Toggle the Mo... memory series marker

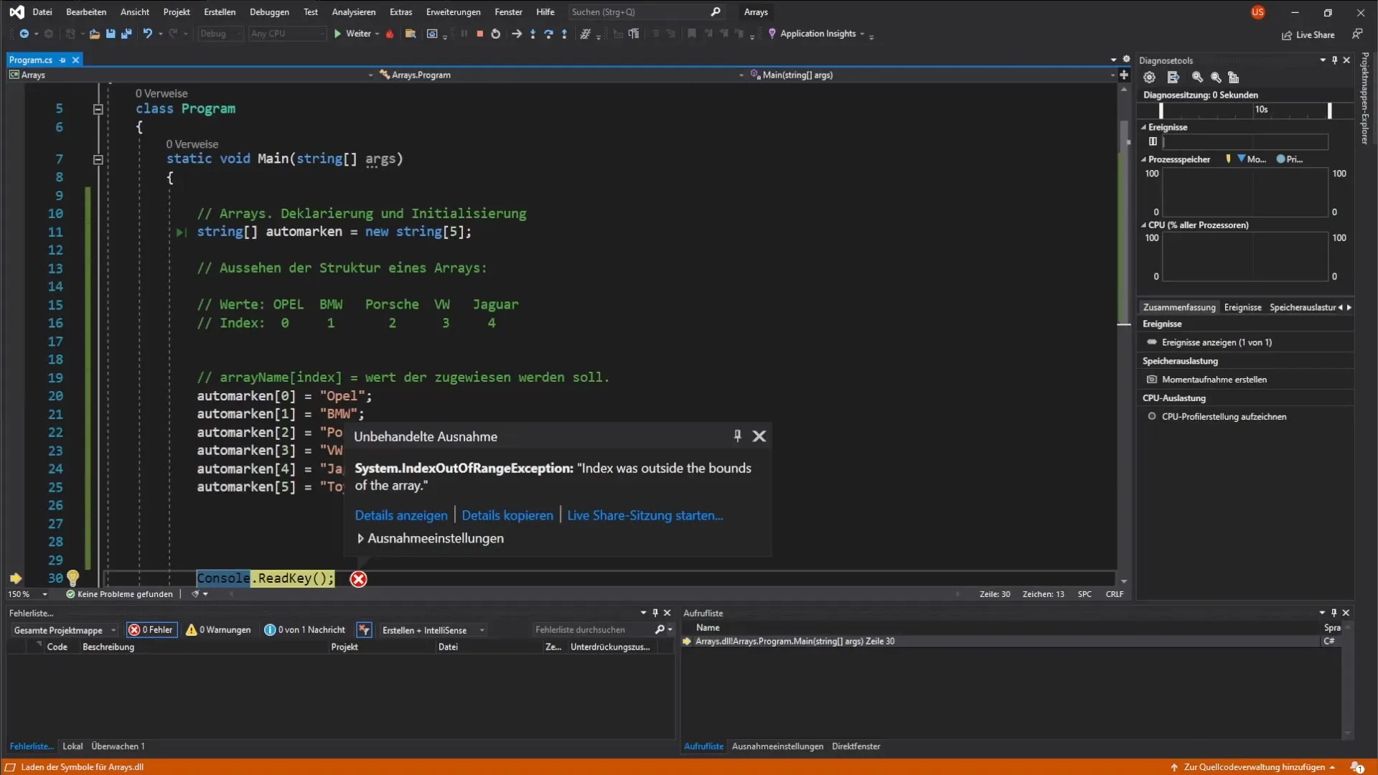click(1252, 159)
